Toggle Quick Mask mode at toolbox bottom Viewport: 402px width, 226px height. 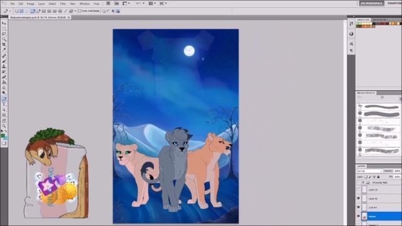4,144
